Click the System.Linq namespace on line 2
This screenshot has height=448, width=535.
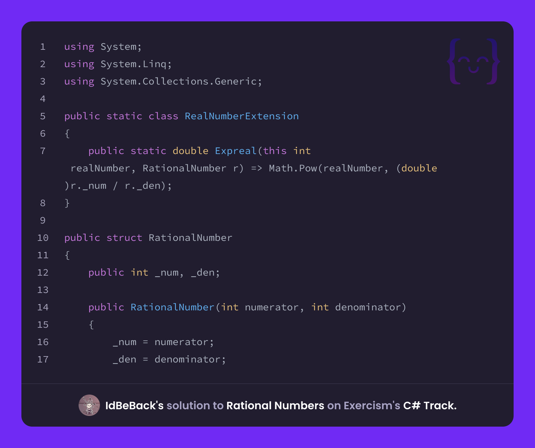[134, 64]
